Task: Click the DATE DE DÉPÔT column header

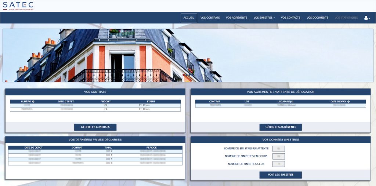Action: pyautogui.click(x=33, y=147)
